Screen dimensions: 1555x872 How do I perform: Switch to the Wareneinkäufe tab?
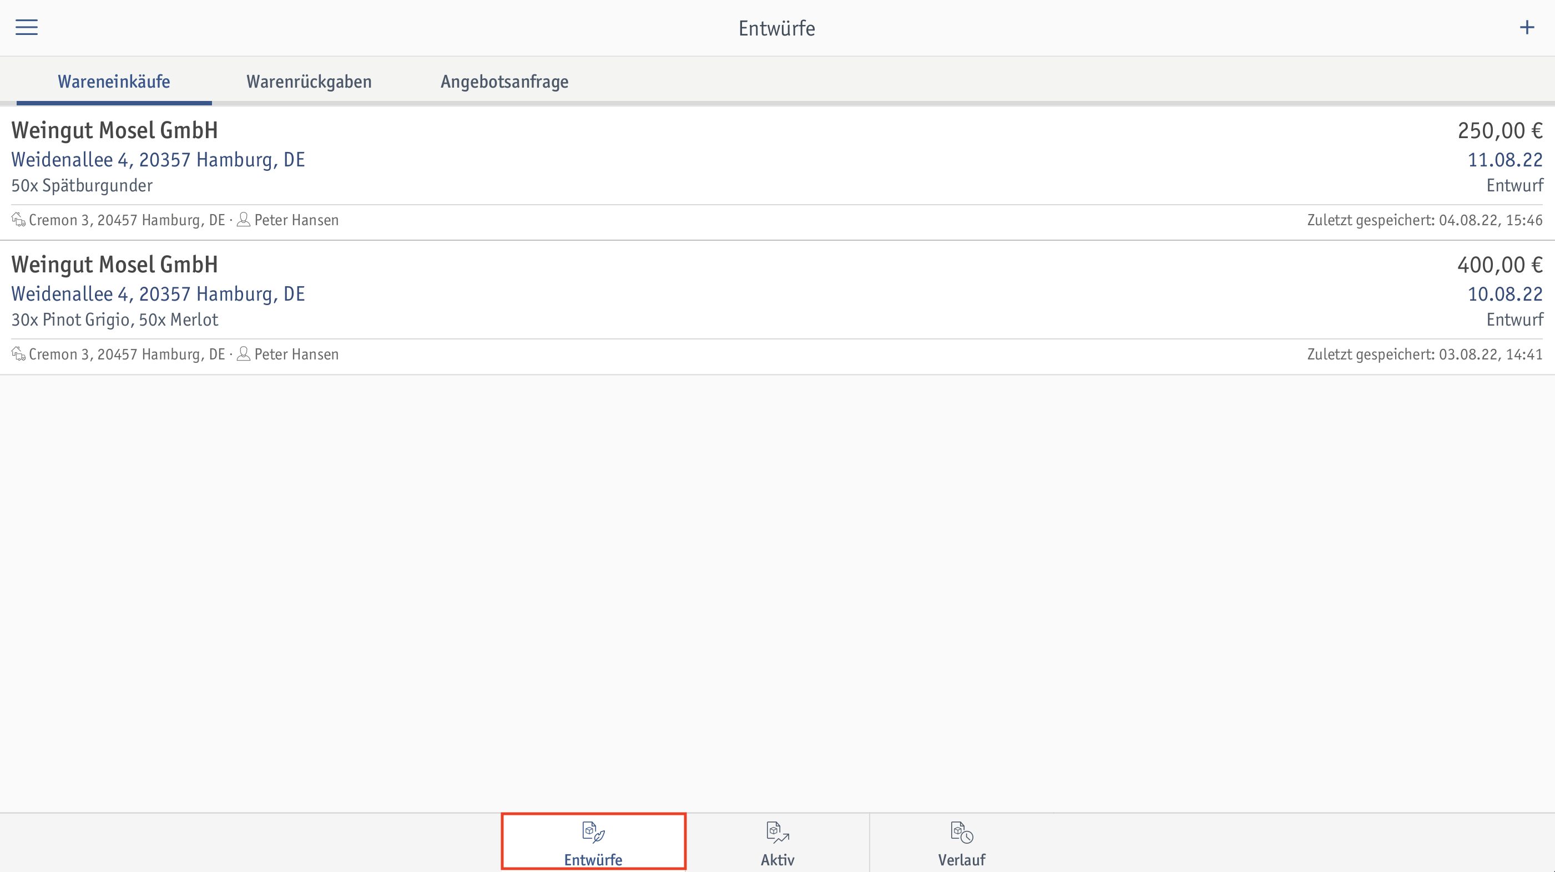[x=114, y=82]
